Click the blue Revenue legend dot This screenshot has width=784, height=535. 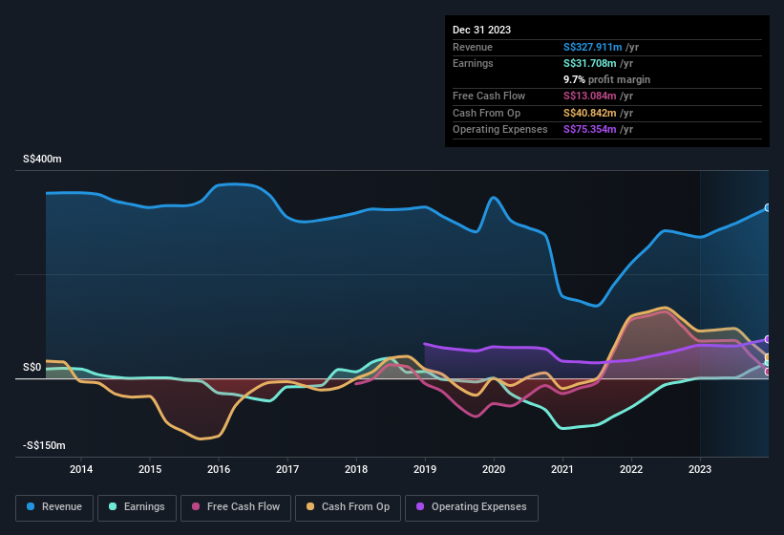point(32,507)
